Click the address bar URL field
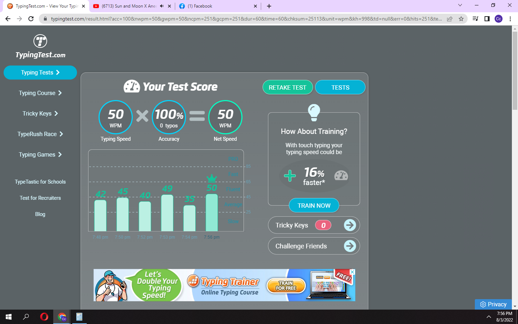Screen dimensions: 518x324 (246, 19)
